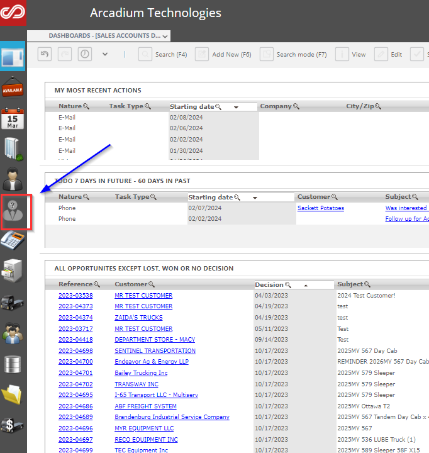Viewport: 429px width, 453px height.
Task: Filter Task Type column in Most Recent Actions
Action: 148,106
